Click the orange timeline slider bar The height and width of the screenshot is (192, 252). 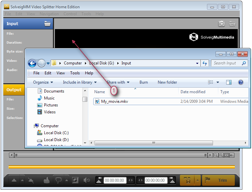tap(121, 167)
